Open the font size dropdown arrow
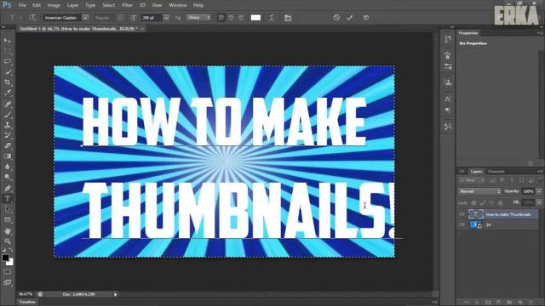 (167, 18)
